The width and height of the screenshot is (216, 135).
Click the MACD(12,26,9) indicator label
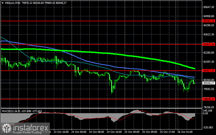click(11, 111)
